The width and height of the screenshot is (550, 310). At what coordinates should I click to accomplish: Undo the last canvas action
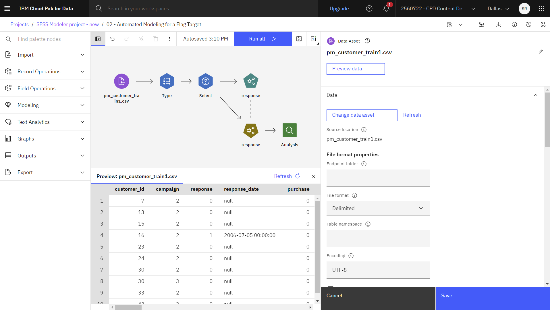click(x=112, y=39)
